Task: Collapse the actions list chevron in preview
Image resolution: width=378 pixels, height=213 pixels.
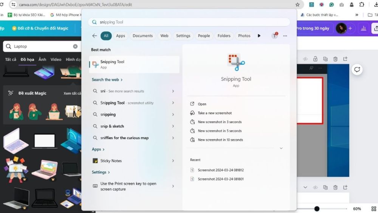Action: [281, 148]
